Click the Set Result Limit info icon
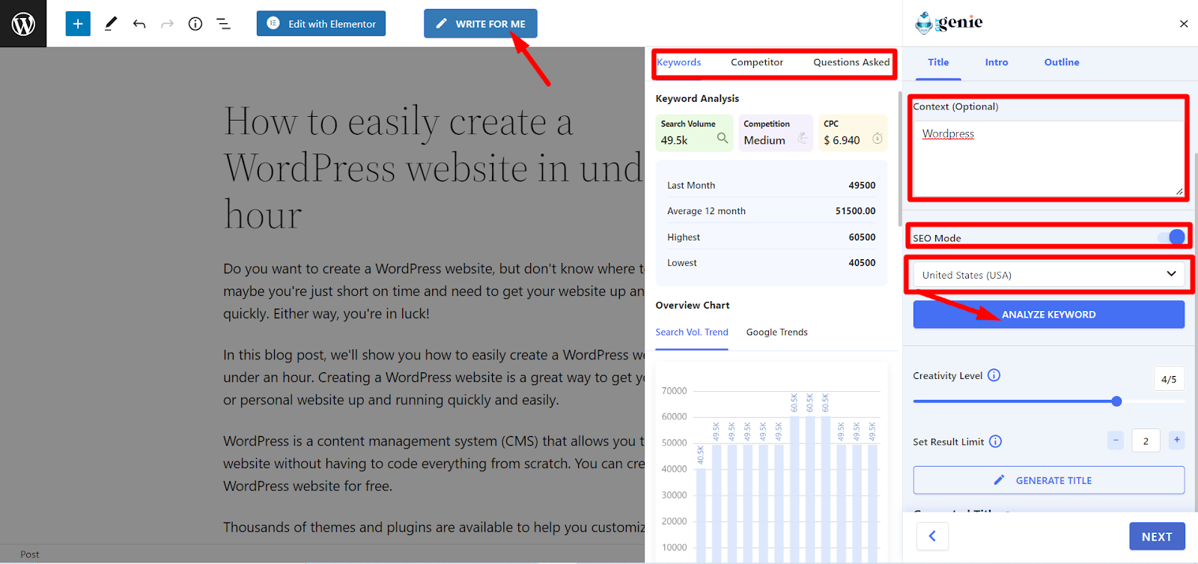 click(x=995, y=441)
